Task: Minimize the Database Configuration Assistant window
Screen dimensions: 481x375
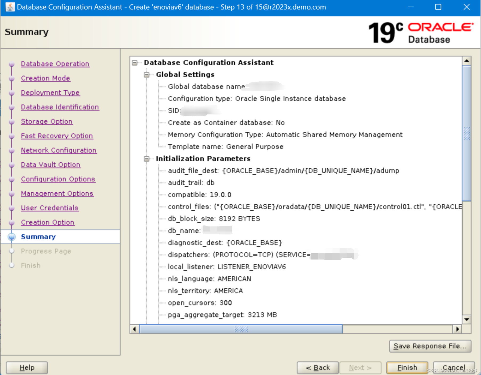Action: (x=411, y=7)
